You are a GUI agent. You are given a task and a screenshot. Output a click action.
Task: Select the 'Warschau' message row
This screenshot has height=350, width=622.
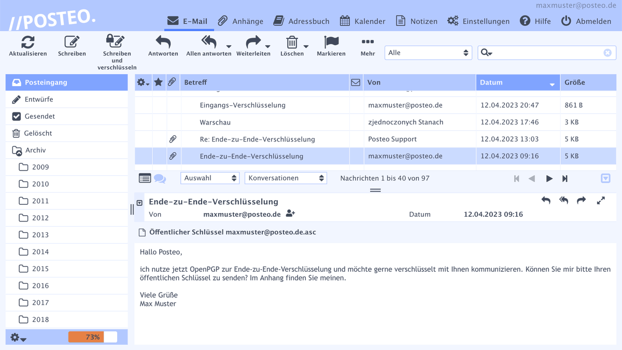tap(375, 122)
